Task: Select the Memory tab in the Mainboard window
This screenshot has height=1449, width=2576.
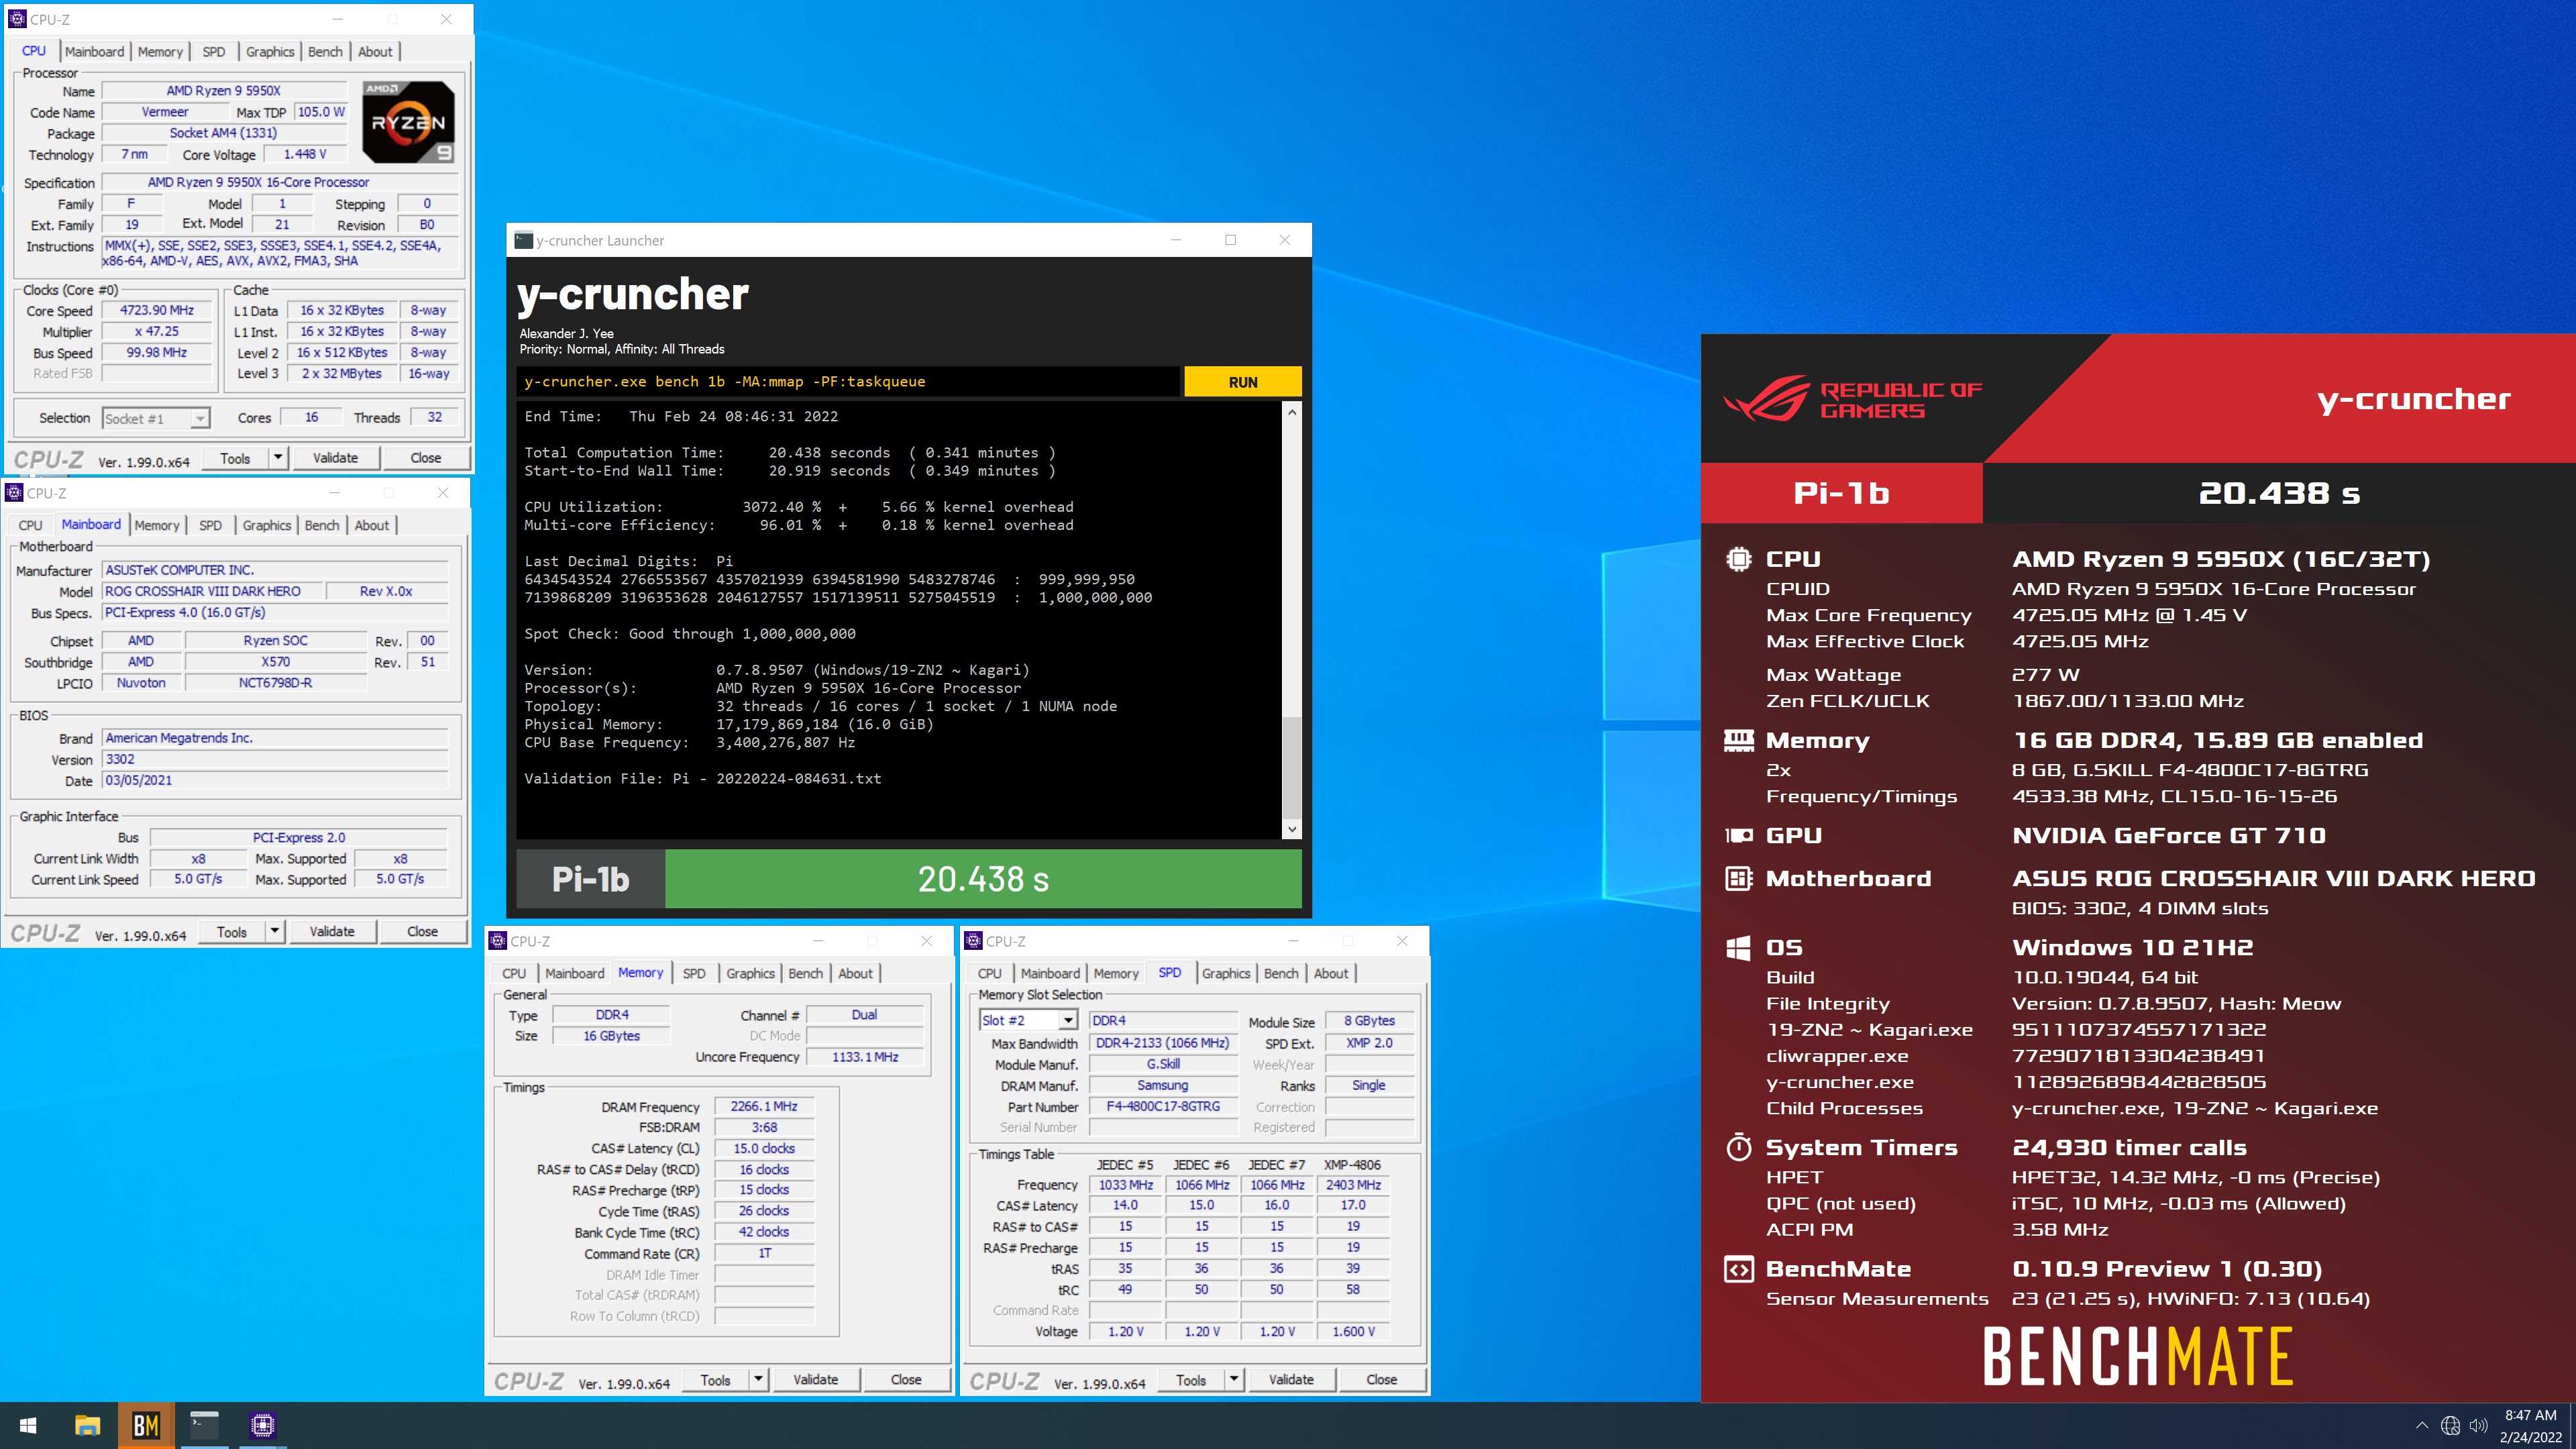Action: pyautogui.click(x=157, y=525)
